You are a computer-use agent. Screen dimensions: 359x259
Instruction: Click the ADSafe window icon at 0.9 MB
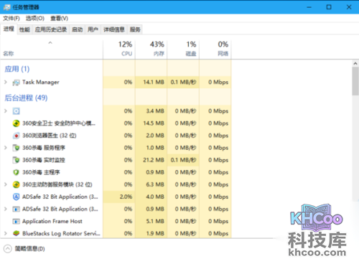pyautogui.click(x=16, y=209)
